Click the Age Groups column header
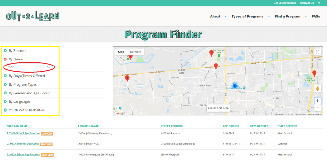327x160 pixels. pos(231,126)
